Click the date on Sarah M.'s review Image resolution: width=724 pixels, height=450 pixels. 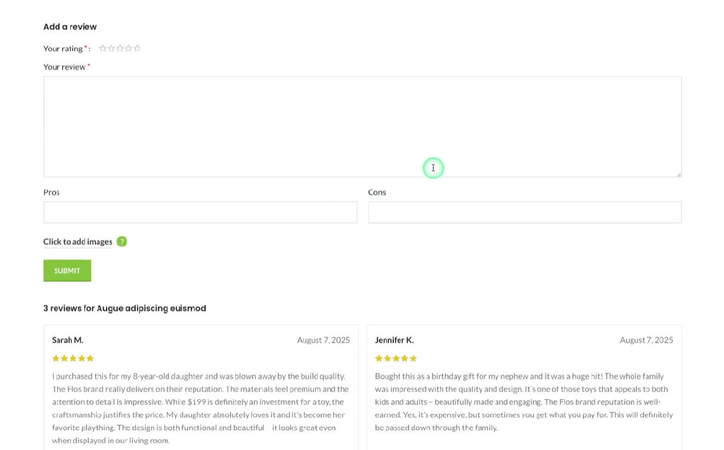pos(323,340)
